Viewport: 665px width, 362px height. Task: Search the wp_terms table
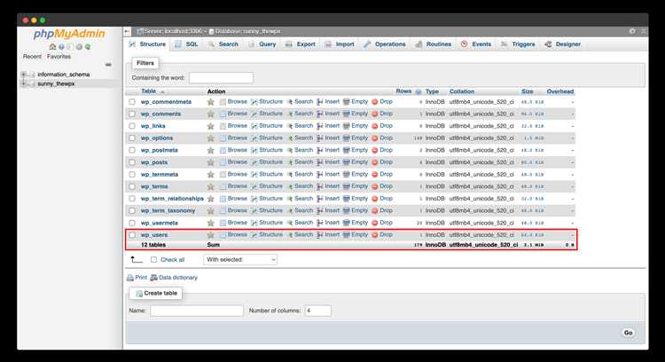(x=300, y=186)
